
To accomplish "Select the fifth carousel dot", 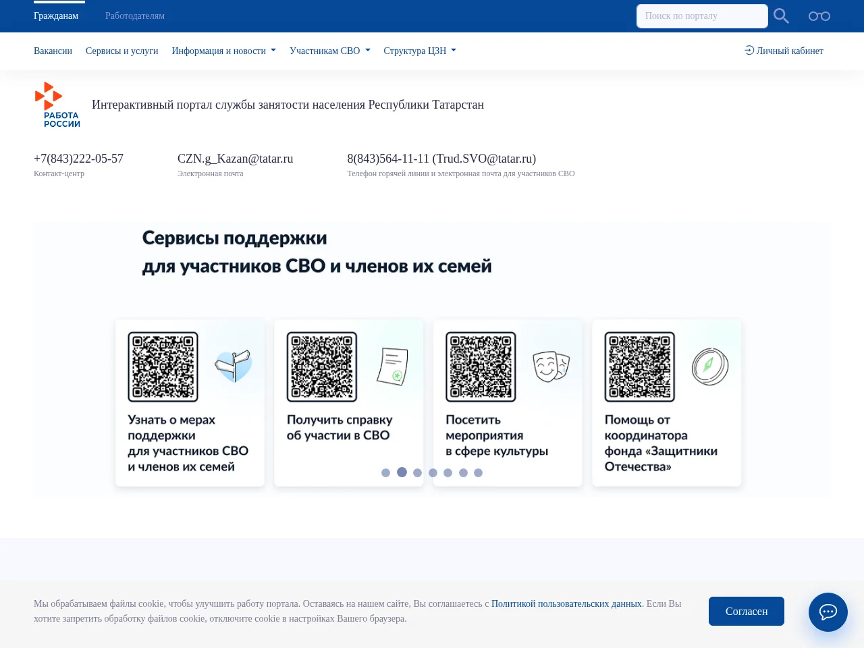I will (x=448, y=473).
